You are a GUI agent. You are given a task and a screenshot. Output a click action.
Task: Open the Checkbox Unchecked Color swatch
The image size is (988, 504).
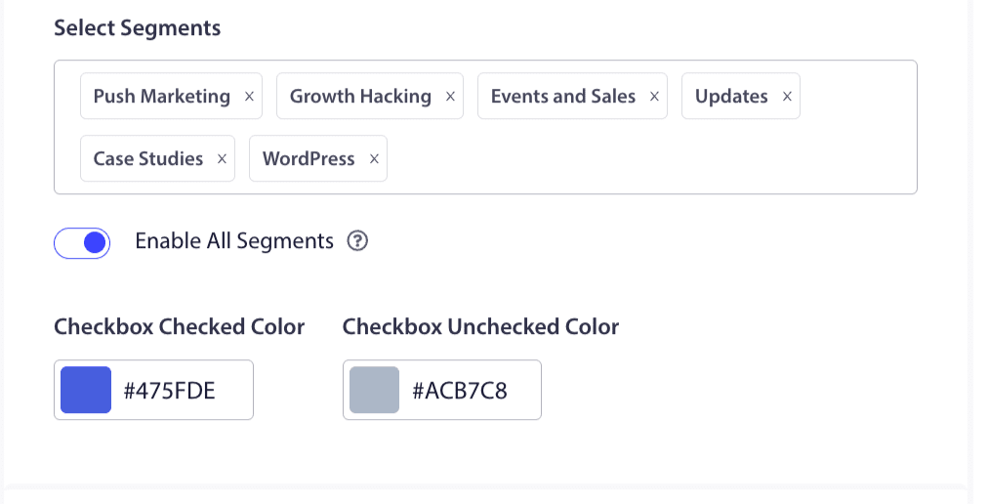[375, 390]
